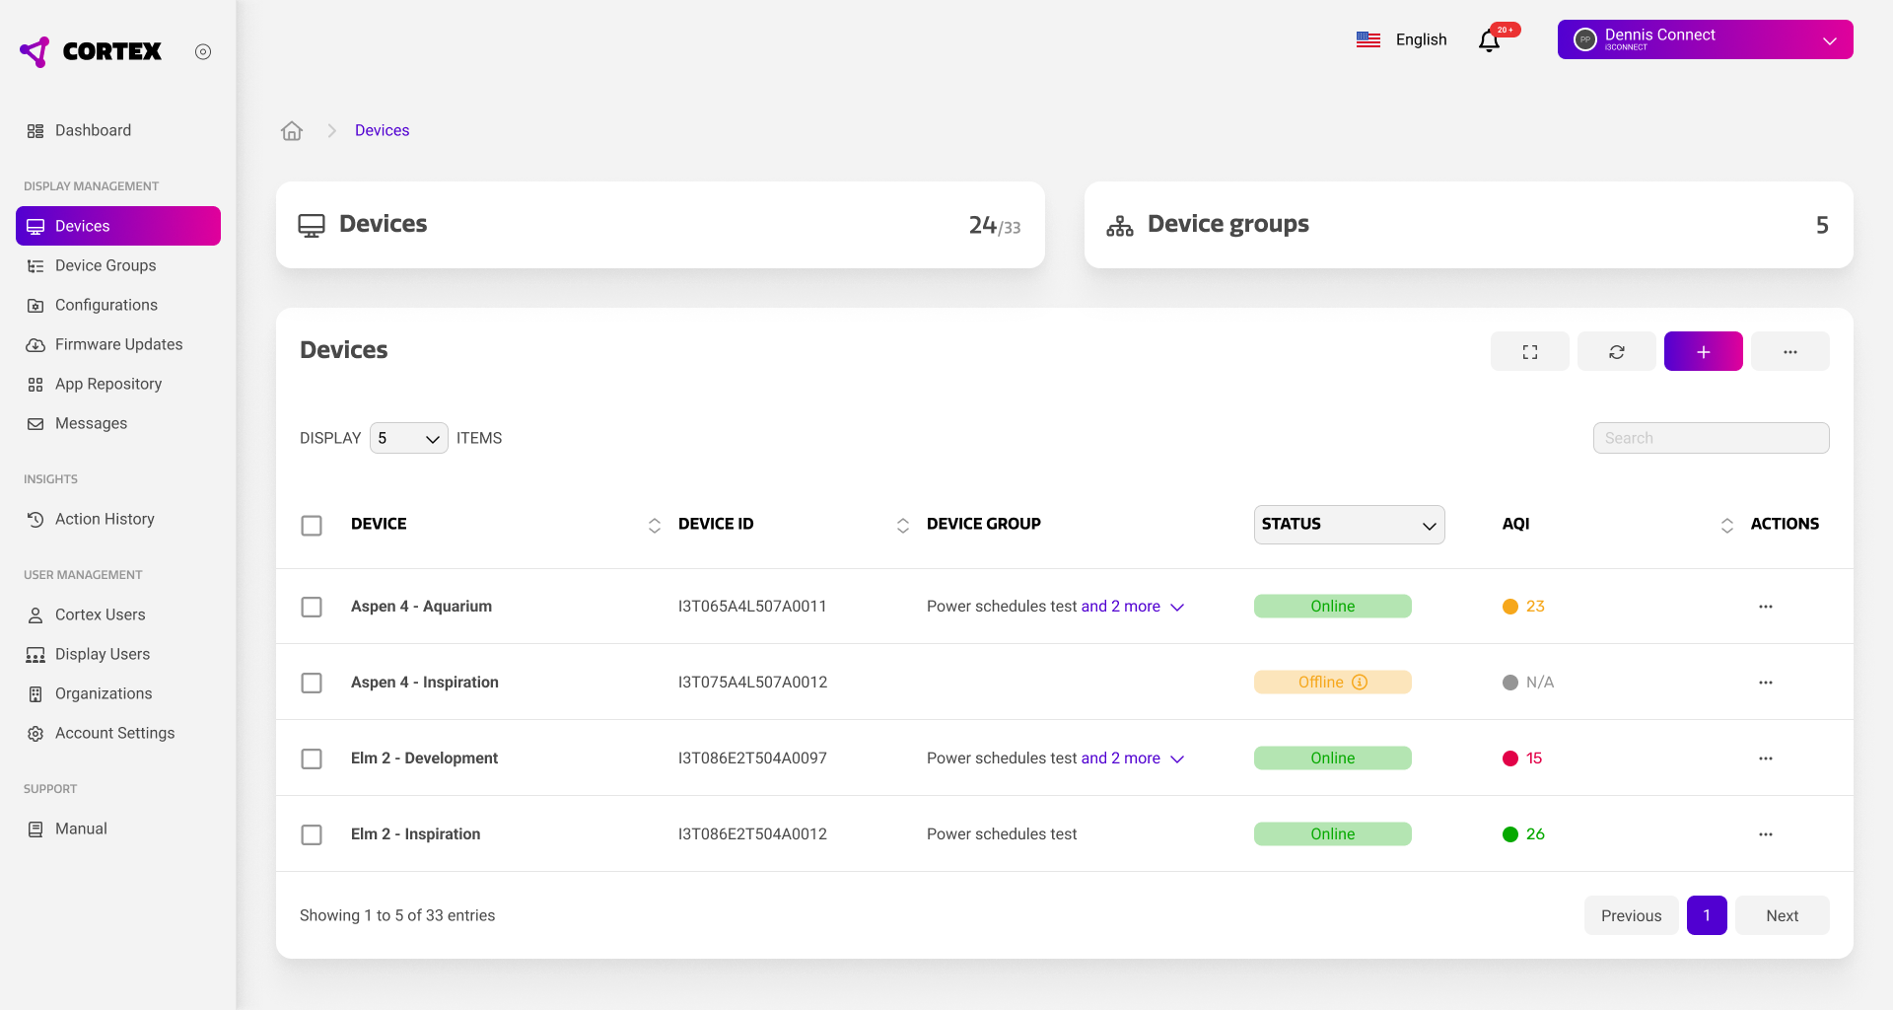Click the notification bell icon
The height and width of the screenshot is (1010, 1893).
point(1489,40)
